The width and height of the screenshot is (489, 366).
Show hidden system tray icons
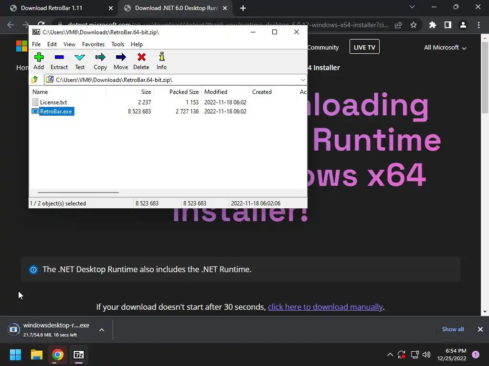pos(390,355)
